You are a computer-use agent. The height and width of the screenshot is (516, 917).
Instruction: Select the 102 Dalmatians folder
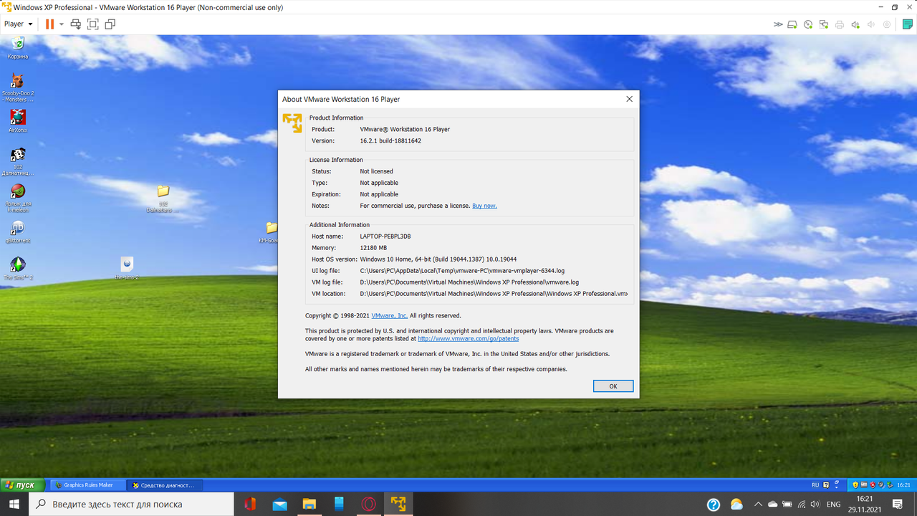163,199
